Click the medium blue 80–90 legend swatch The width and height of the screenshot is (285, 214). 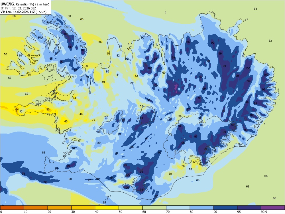pyautogui.click(x=201, y=208)
